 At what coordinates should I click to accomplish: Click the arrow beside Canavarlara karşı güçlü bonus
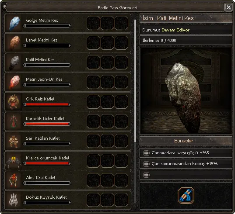[146, 153]
